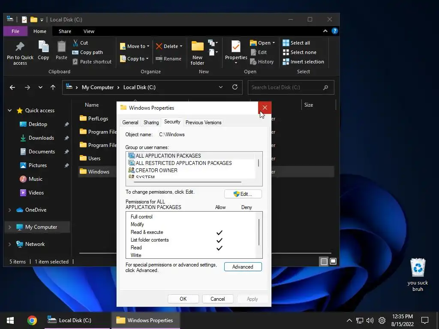Select the PerfLogs folder
The width and height of the screenshot is (439, 329).
94,118
